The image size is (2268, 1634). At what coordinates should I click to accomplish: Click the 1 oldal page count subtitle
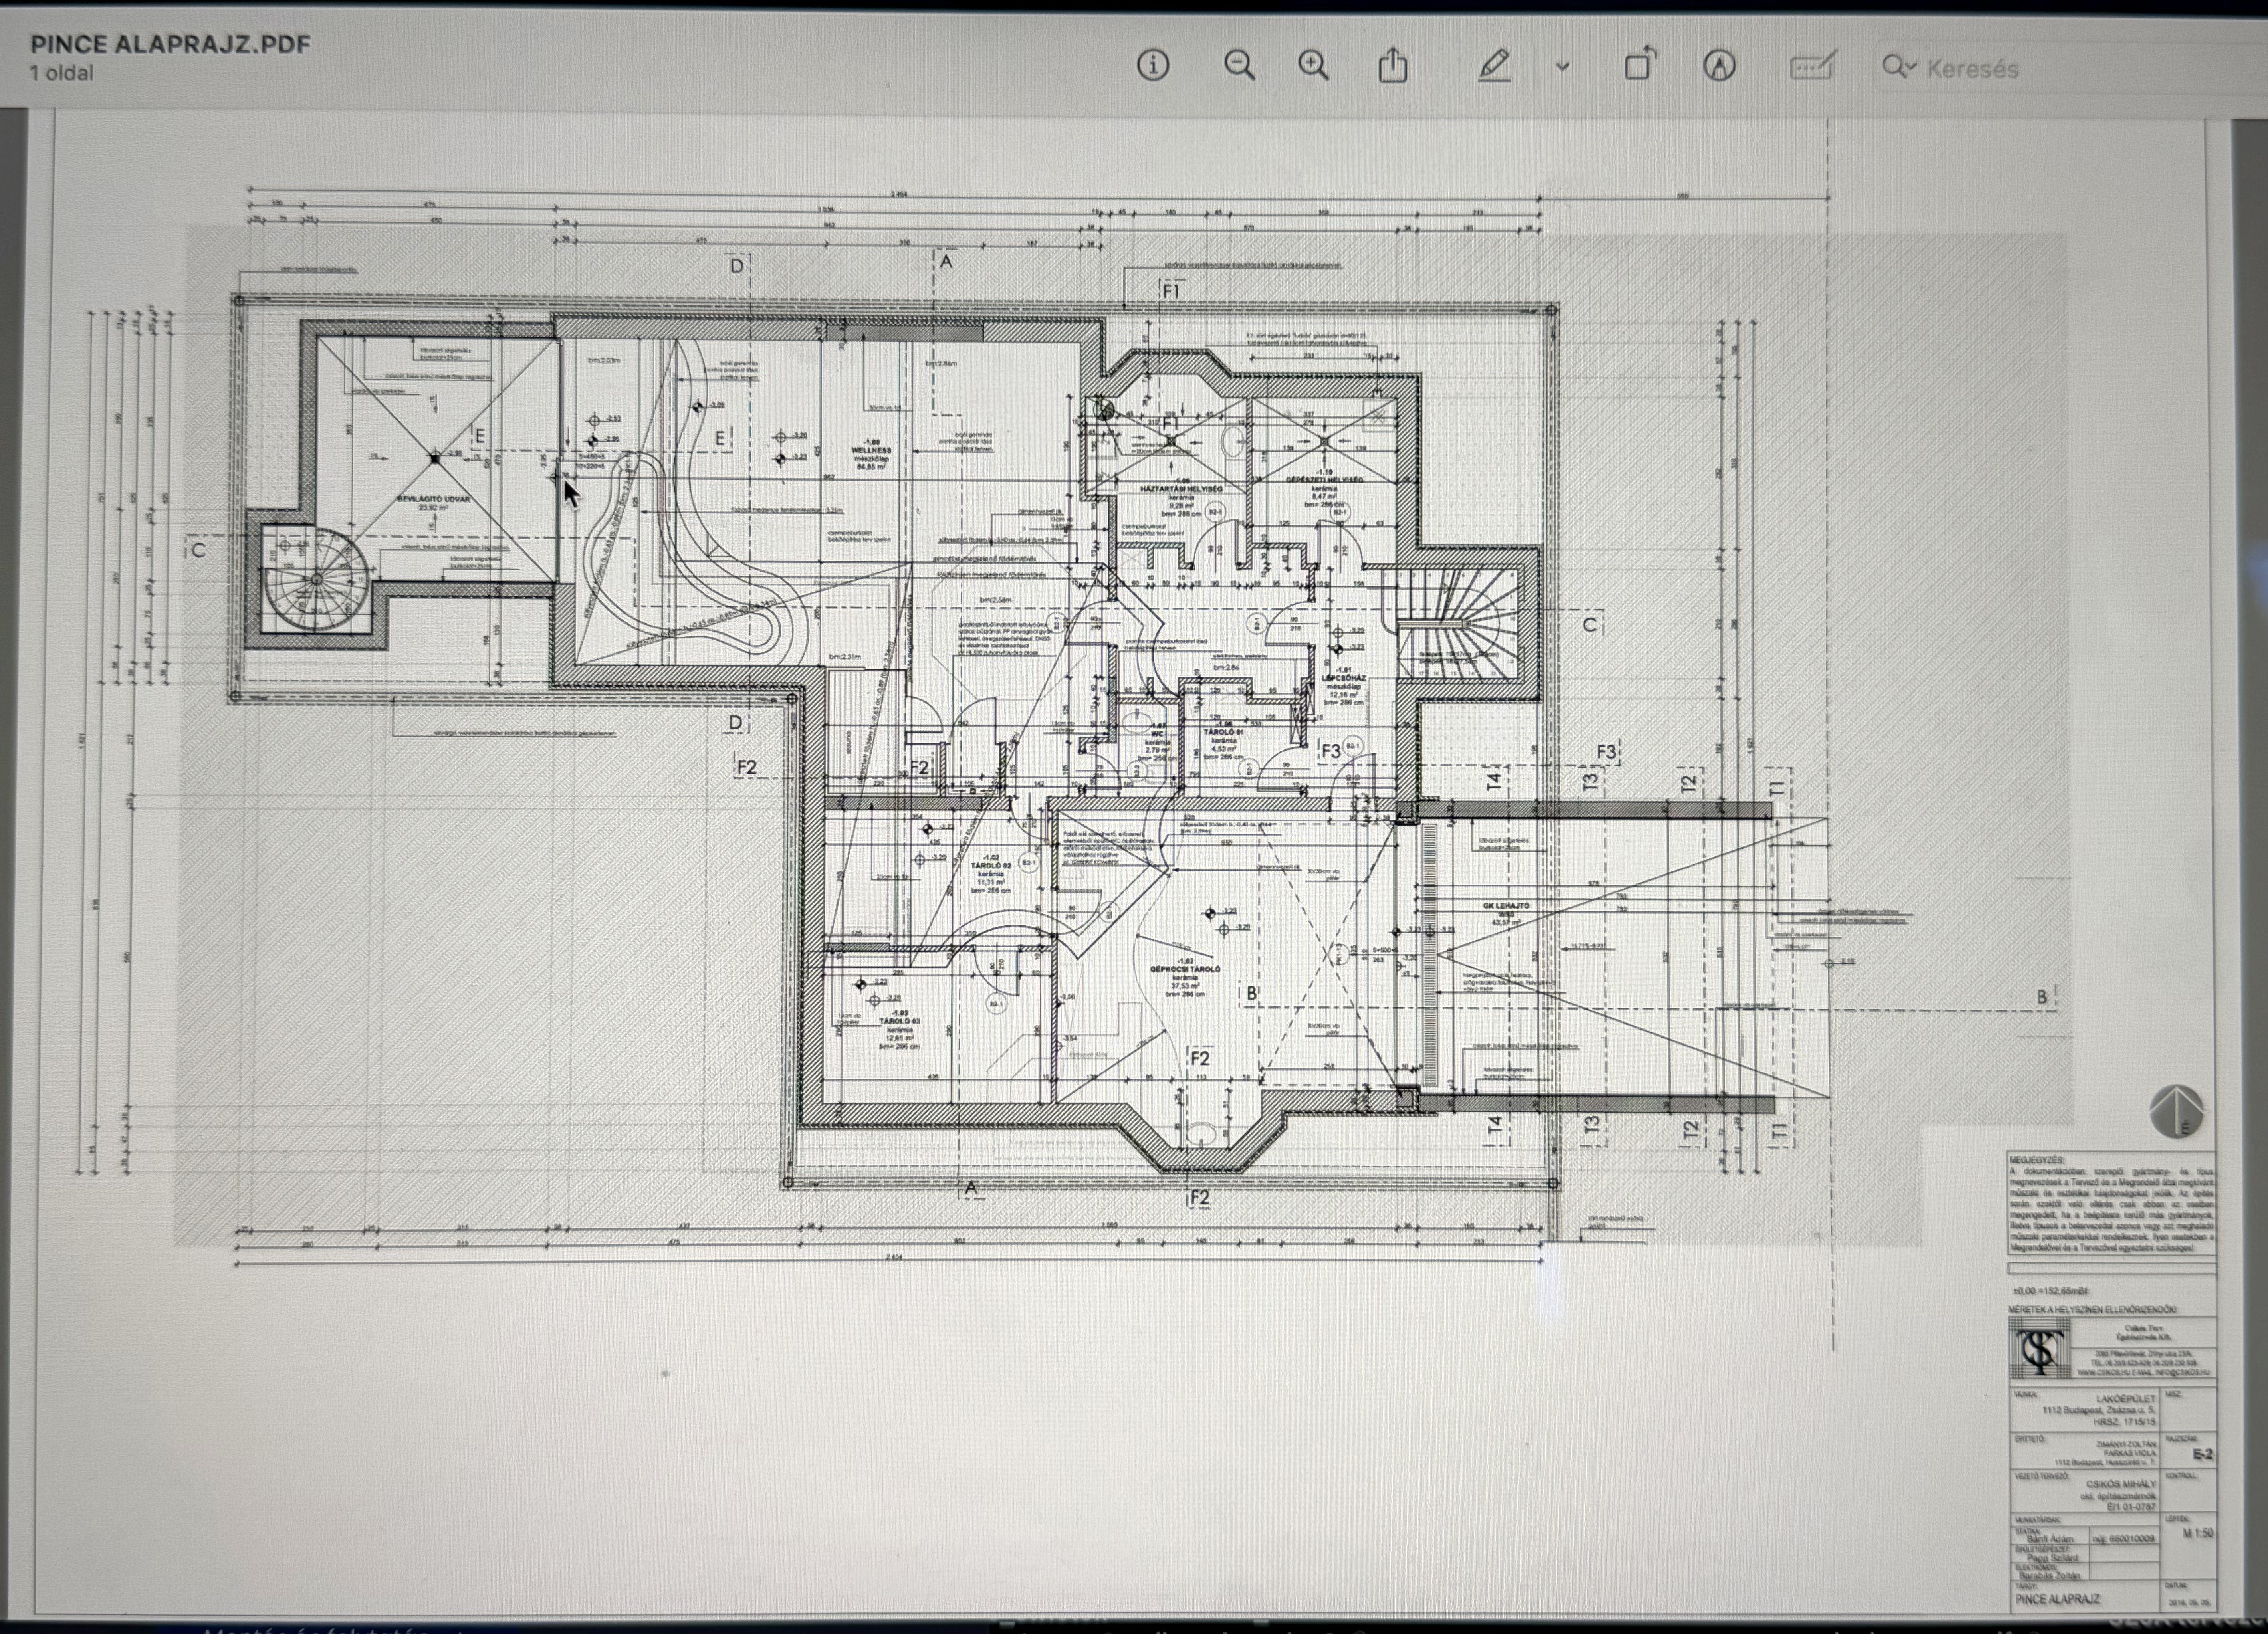(62, 73)
